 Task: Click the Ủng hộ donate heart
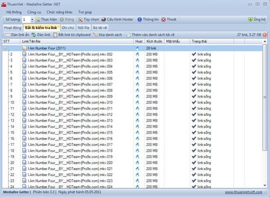point(250,19)
